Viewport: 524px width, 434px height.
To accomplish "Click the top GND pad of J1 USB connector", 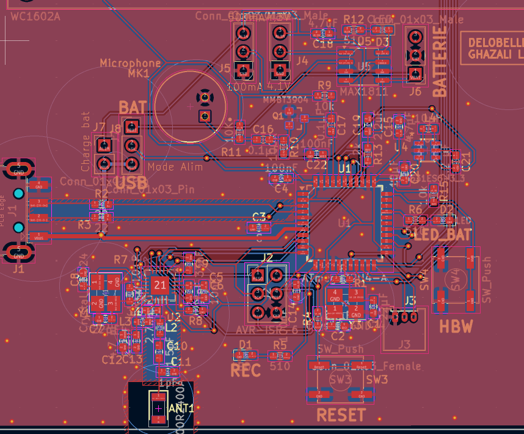I will coord(19,168).
